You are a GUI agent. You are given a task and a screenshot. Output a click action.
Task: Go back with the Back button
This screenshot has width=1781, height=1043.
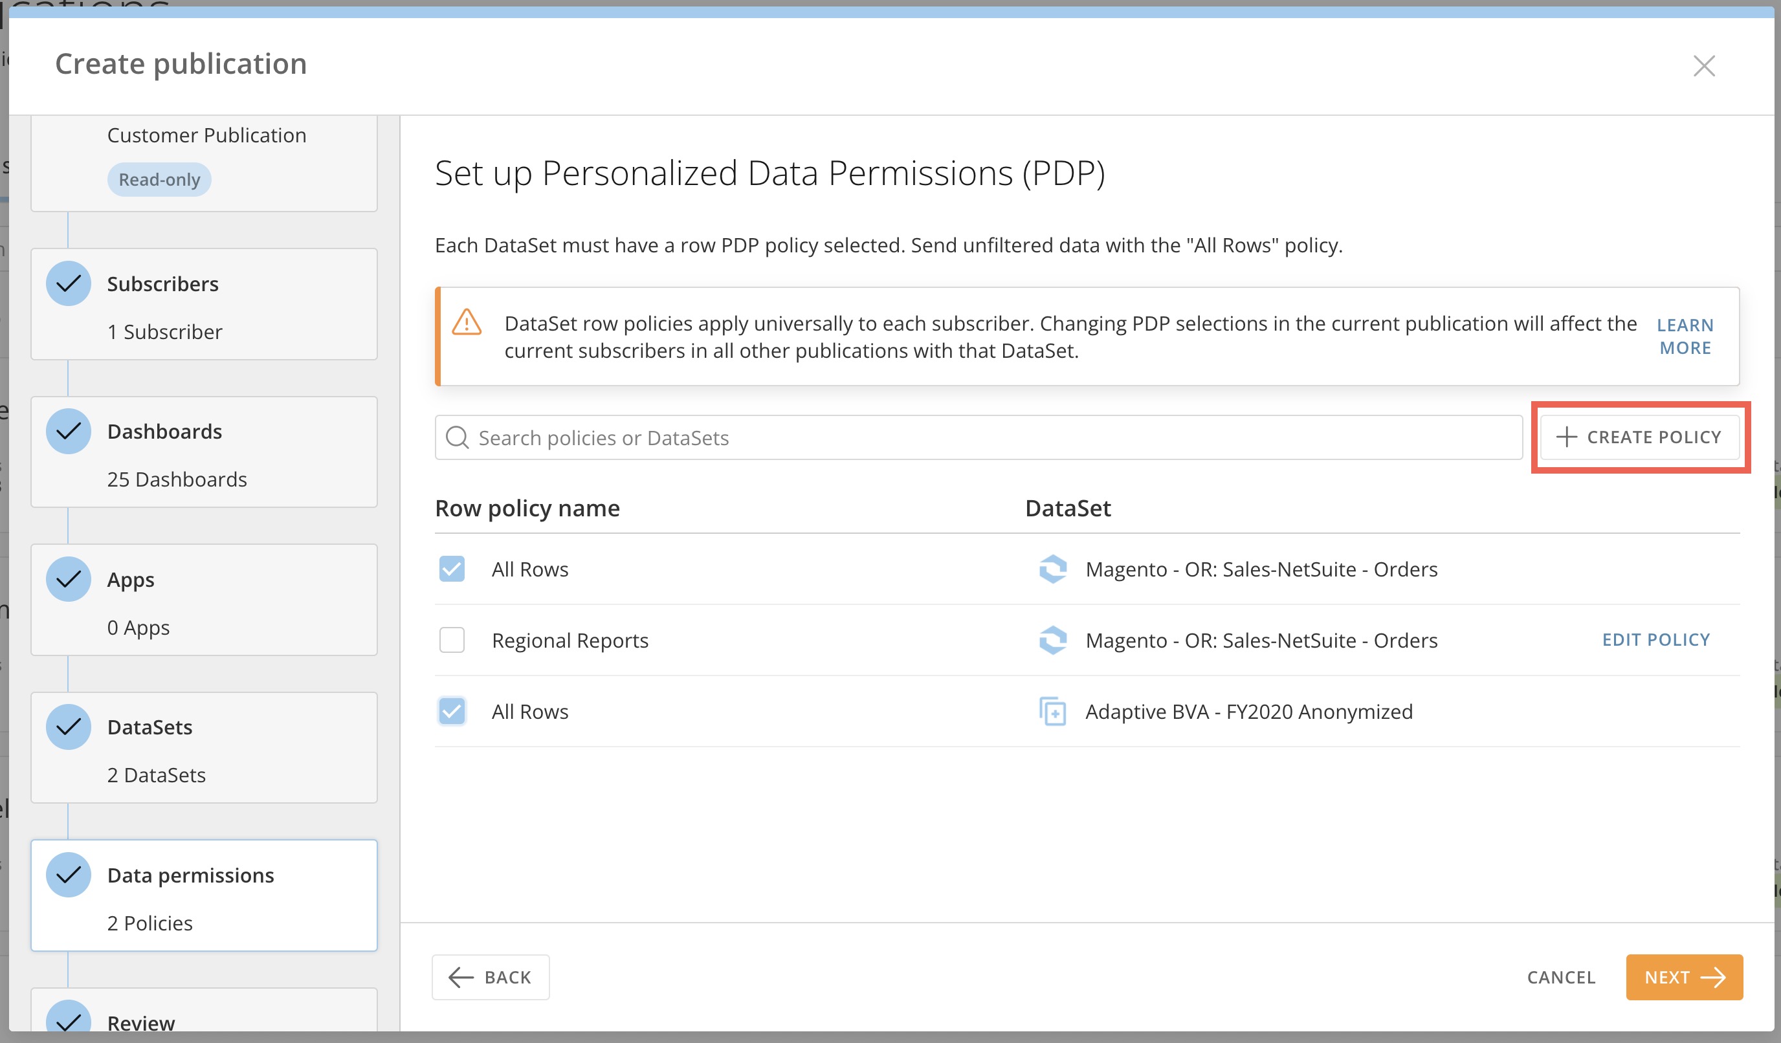tap(491, 977)
